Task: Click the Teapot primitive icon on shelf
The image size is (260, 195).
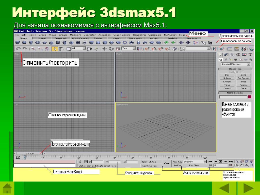Action: pos(44,43)
